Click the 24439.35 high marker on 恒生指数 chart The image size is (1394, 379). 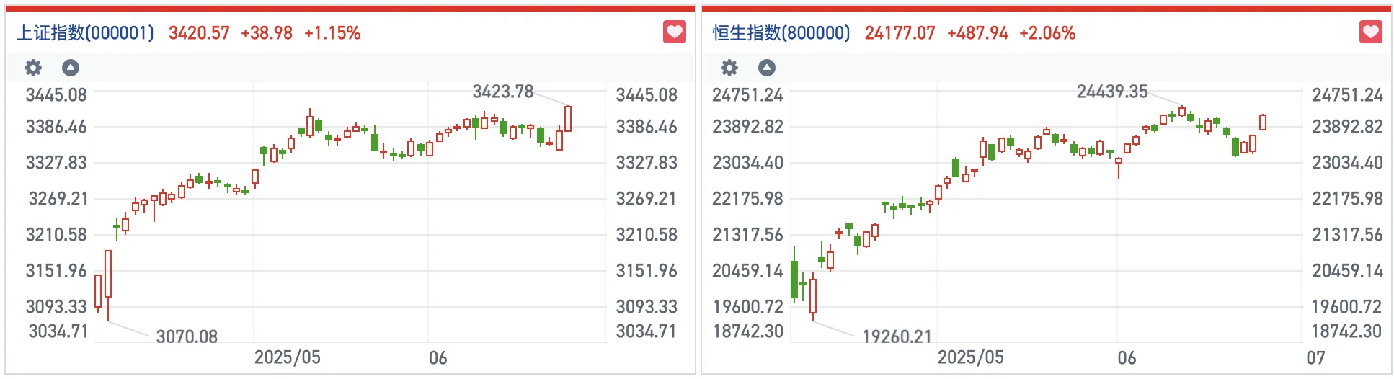(x=1111, y=92)
